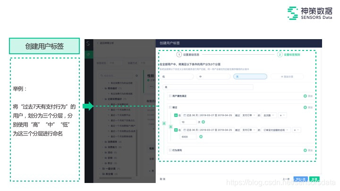340x191 pixels.
Task: Open the 总次数 metric dropdown
Action: pos(269,115)
